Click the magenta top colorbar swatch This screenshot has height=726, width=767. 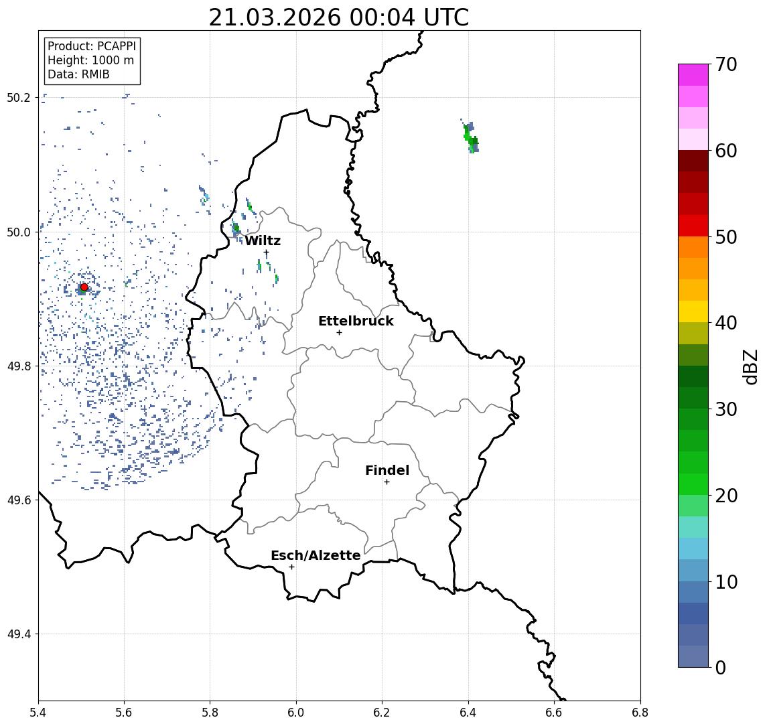[x=693, y=75]
